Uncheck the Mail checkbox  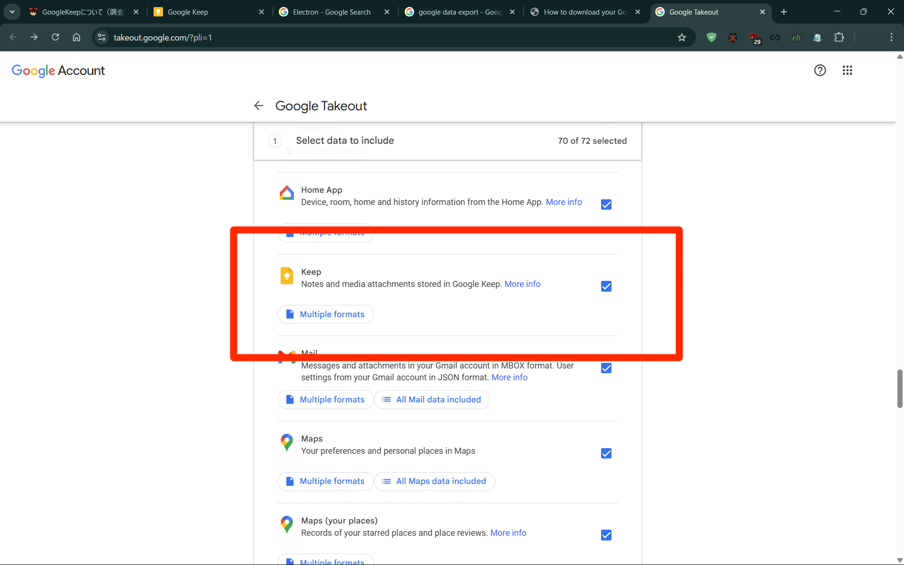[x=606, y=368]
